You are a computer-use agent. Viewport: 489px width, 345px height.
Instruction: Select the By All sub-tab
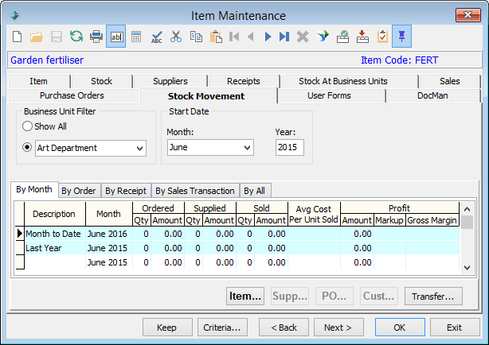tap(255, 191)
